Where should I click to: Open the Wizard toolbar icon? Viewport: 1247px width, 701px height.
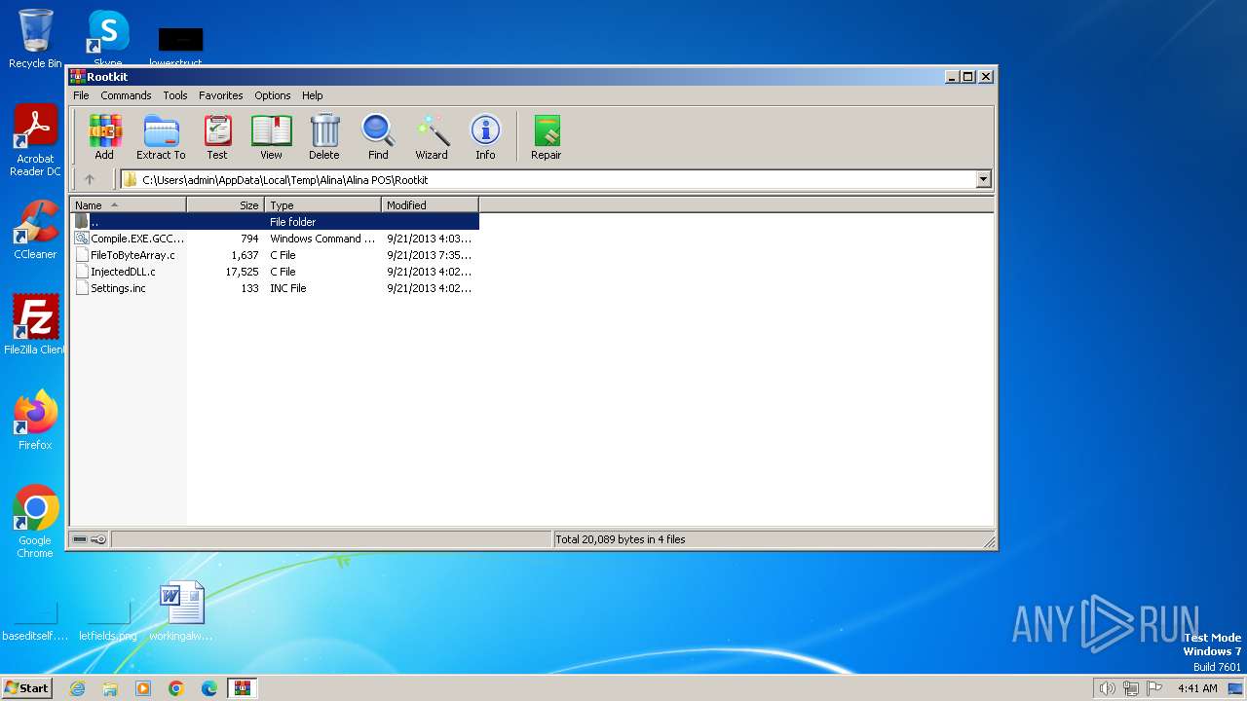tap(432, 136)
